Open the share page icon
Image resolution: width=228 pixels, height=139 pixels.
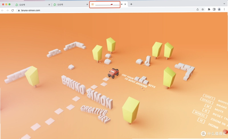[198, 9]
